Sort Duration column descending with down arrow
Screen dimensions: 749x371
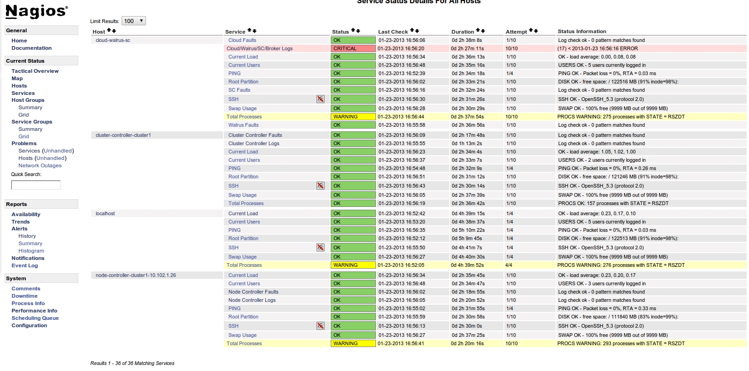click(483, 31)
